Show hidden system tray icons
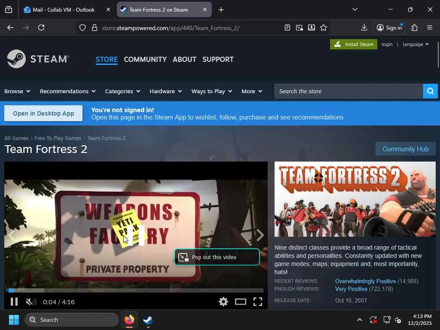 [360, 320]
